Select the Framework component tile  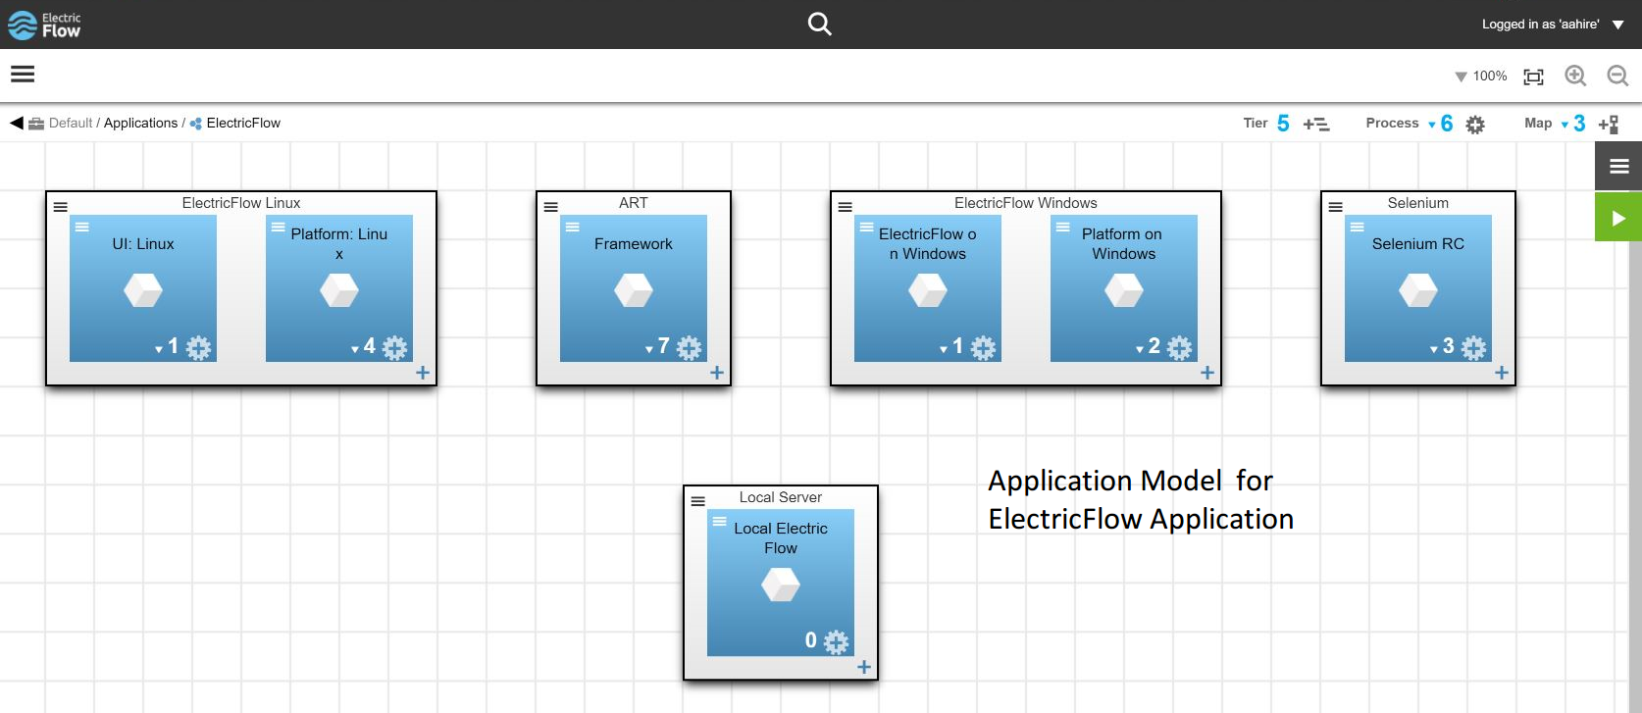(634, 288)
